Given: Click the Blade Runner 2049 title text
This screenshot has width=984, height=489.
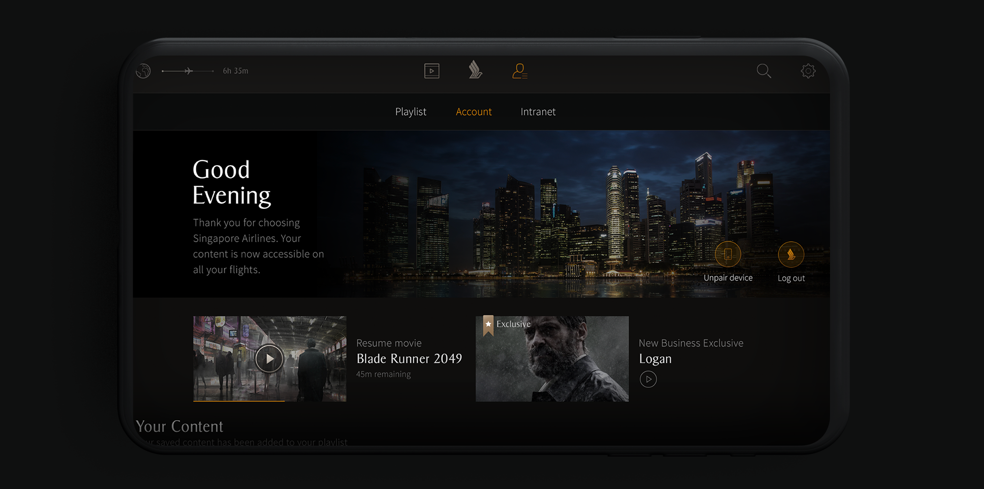Looking at the screenshot, I should click(x=409, y=359).
